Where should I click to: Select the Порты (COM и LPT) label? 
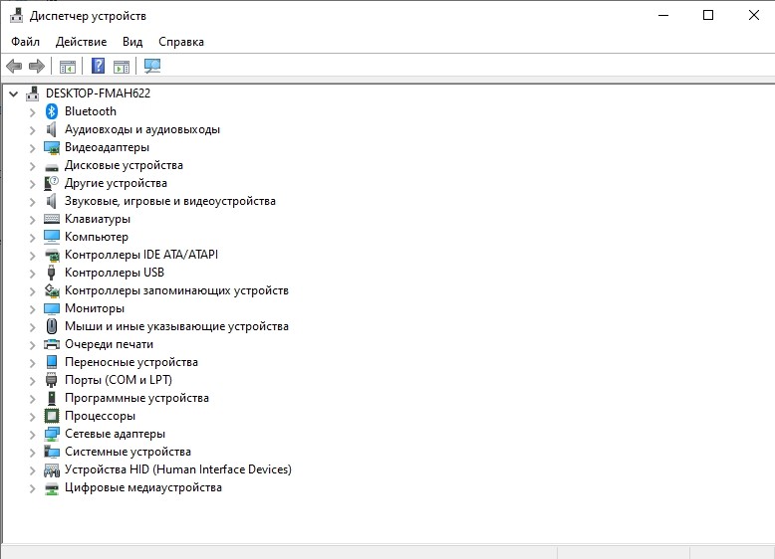pos(119,380)
